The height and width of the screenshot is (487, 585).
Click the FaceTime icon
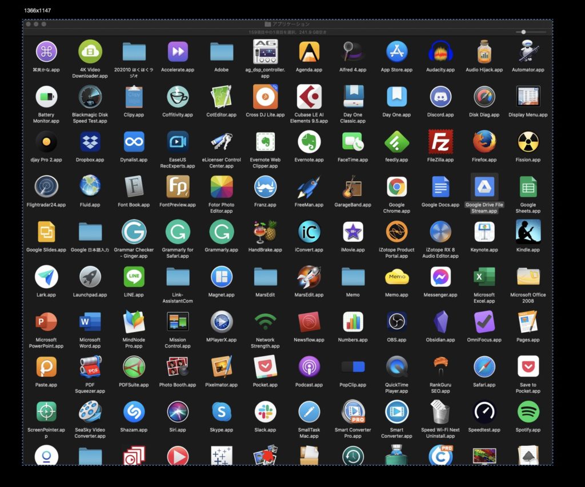[x=352, y=142]
